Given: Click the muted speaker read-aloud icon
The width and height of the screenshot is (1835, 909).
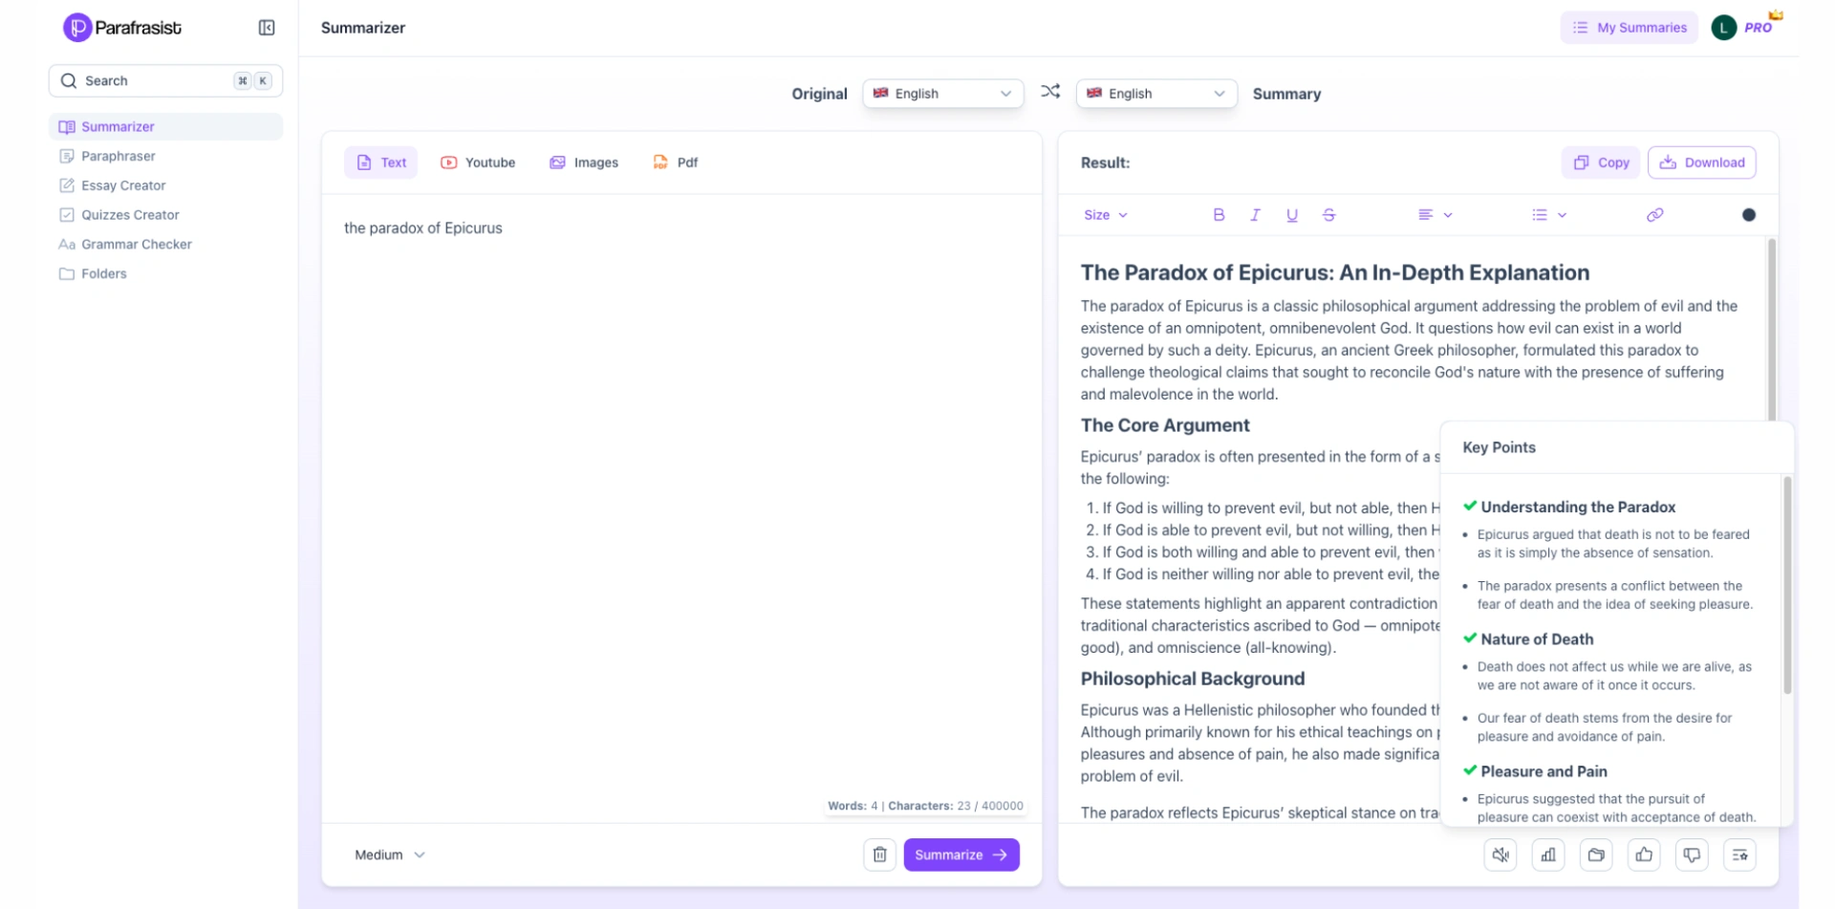Looking at the screenshot, I should [1500, 855].
